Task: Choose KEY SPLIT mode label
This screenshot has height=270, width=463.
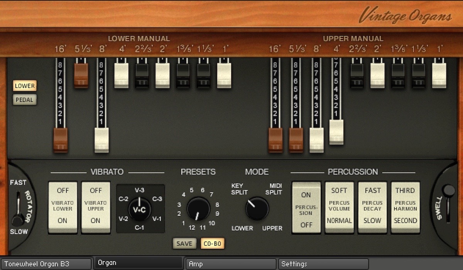Action: pyautogui.click(x=239, y=189)
